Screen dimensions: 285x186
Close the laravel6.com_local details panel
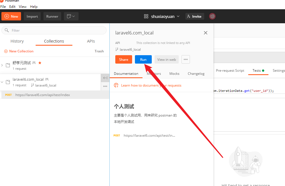[x=206, y=33]
